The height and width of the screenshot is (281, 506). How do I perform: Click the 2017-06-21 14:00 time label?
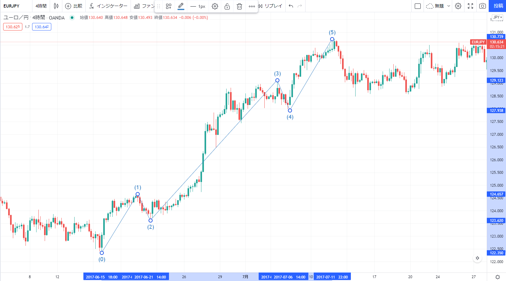click(150, 277)
